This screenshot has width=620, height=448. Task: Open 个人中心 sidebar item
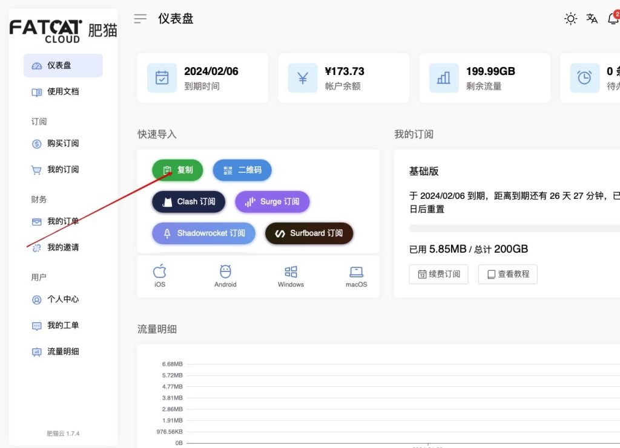63,299
